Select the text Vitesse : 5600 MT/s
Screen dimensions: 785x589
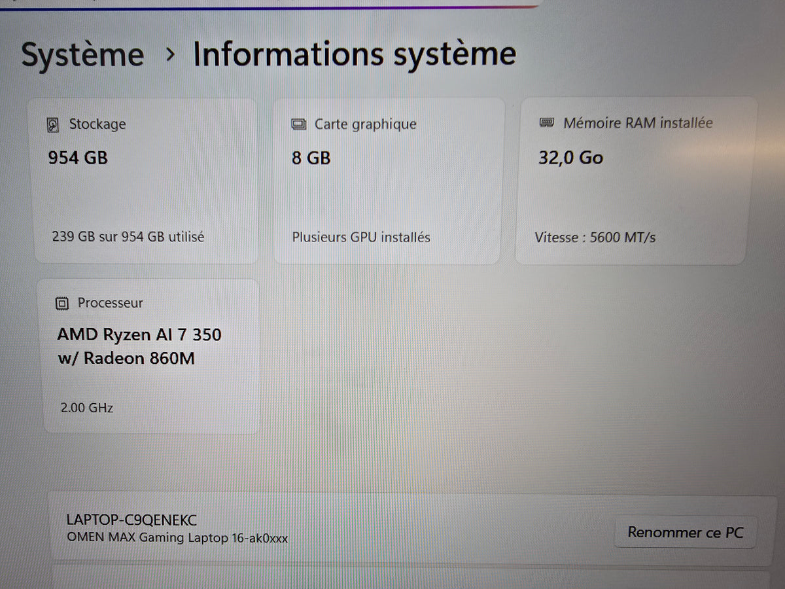tap(595, 238)
